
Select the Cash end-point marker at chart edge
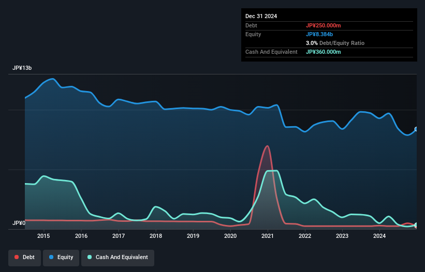click(x=416, y=225)
